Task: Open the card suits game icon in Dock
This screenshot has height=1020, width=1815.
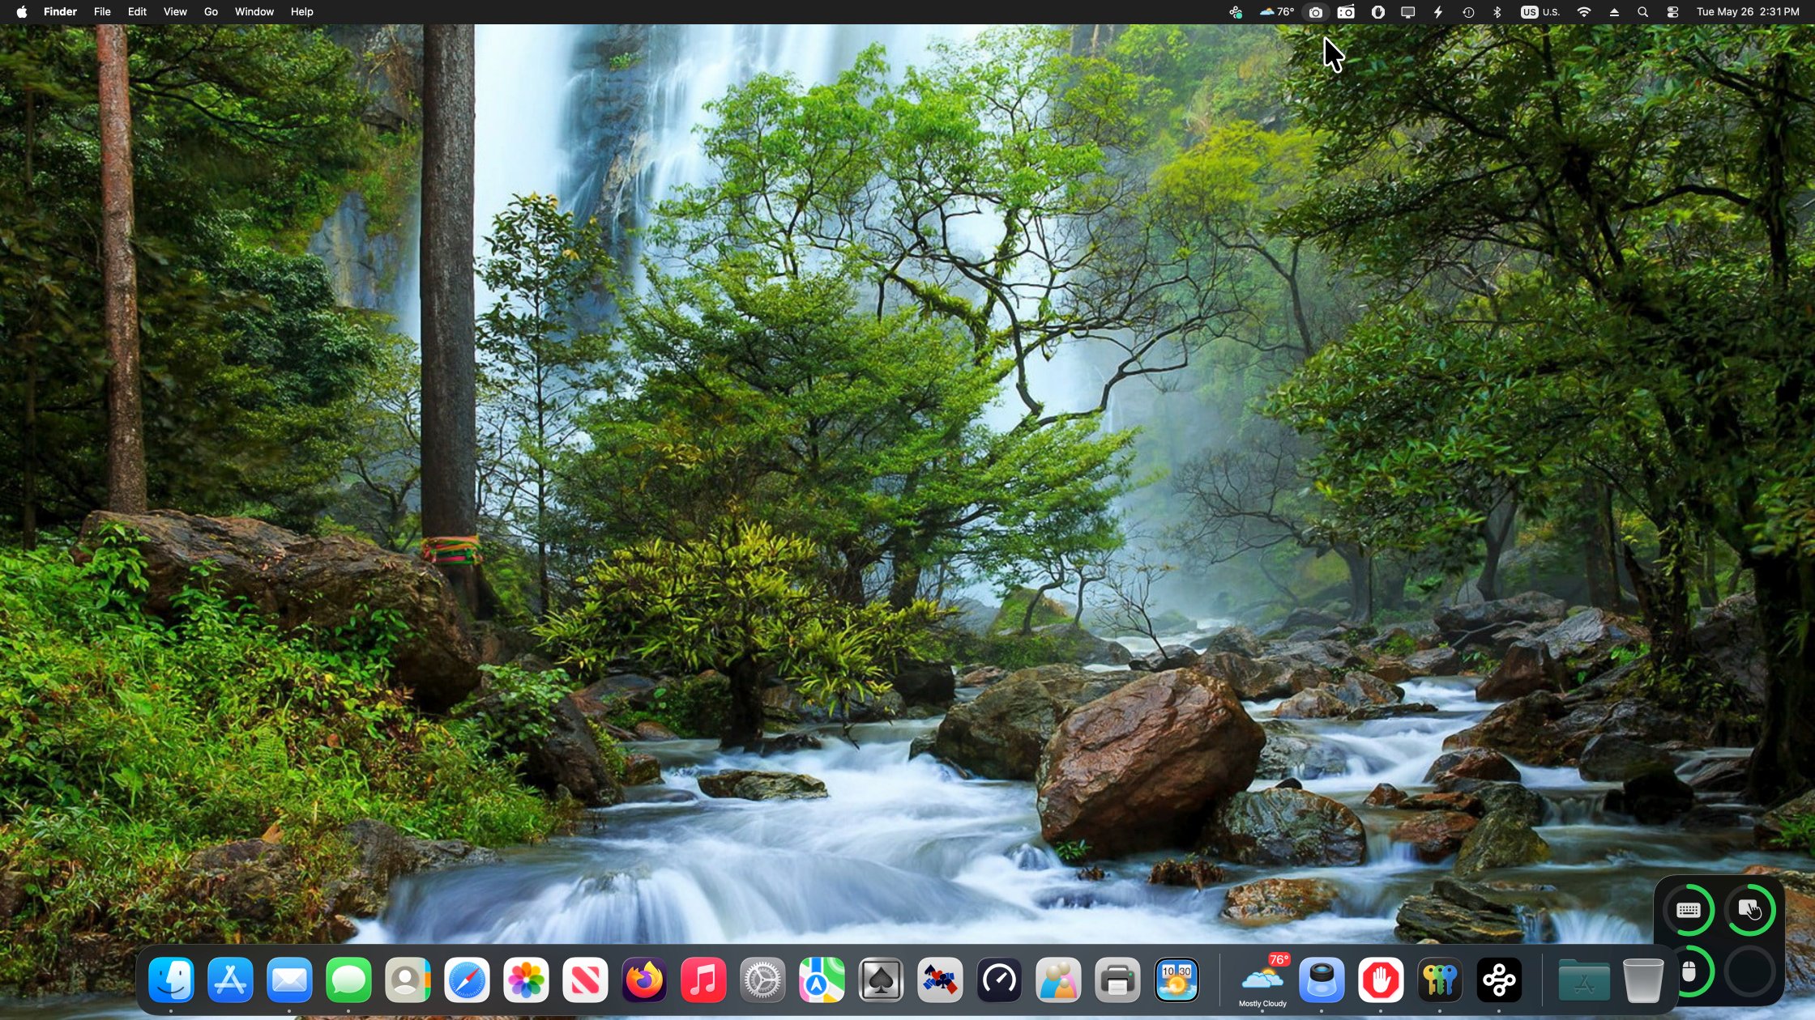Action: (940, 980)
